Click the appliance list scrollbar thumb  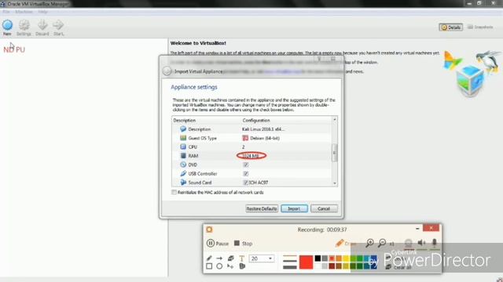(x=335, y=153)
